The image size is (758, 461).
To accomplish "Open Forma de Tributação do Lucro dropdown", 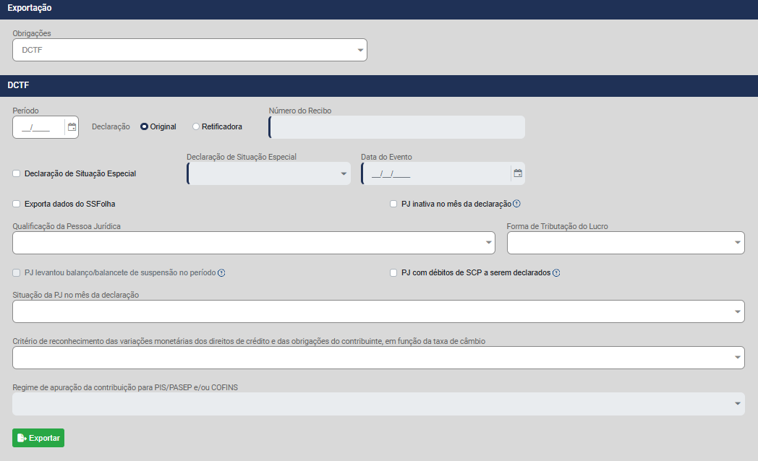I will tap(625, 243).
